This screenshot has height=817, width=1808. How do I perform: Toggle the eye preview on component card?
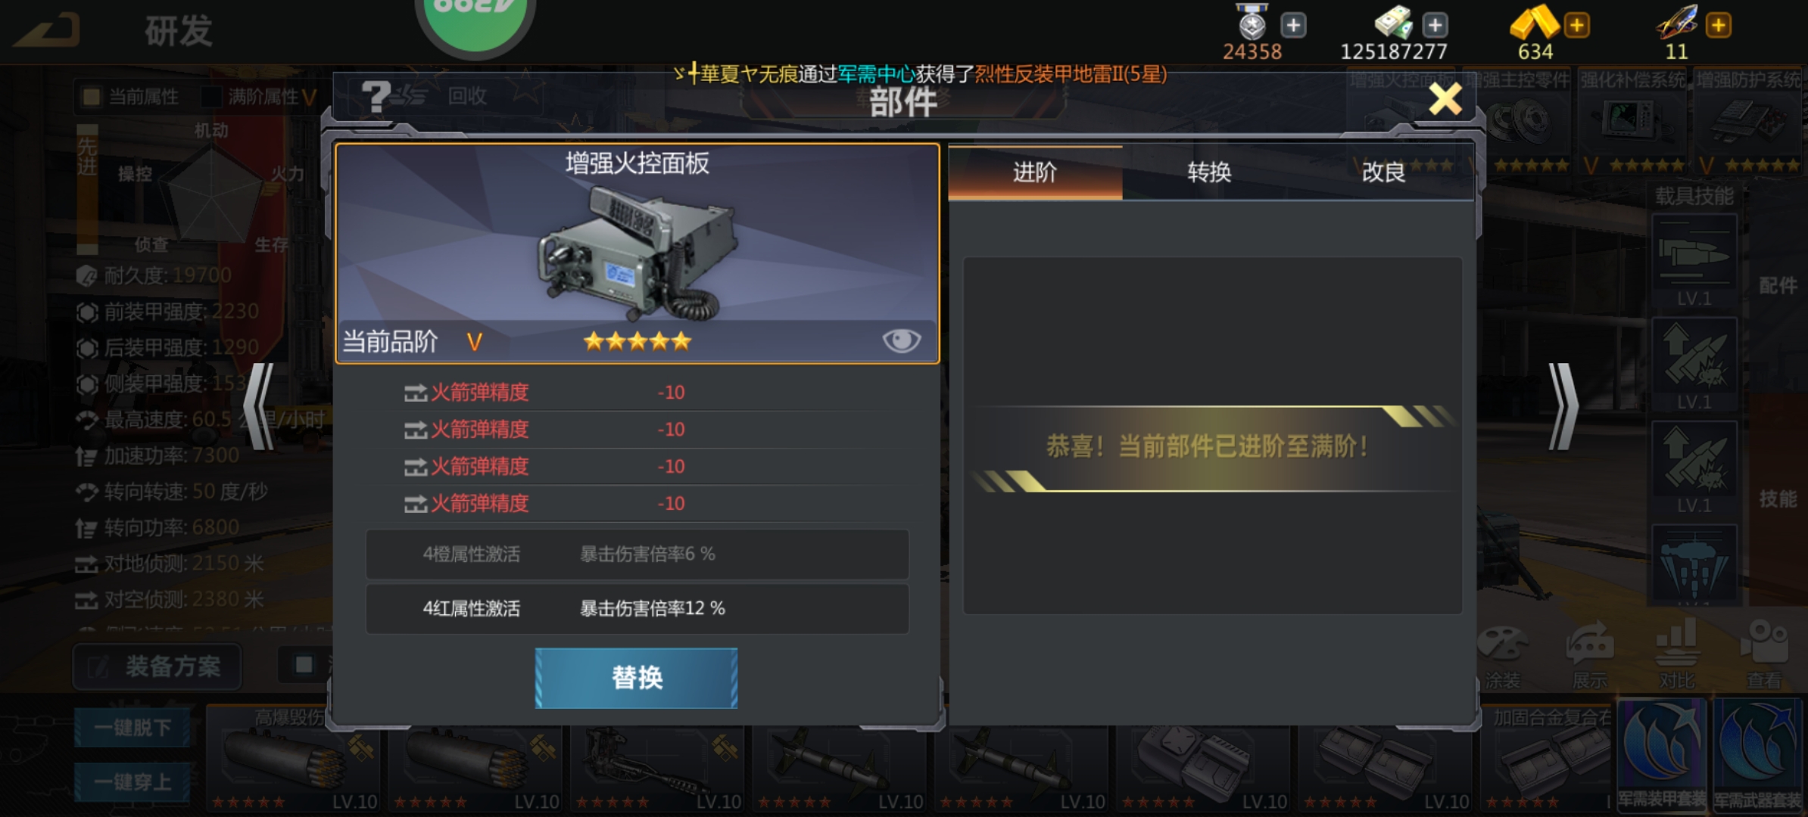[901, 340]
